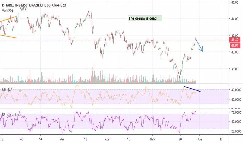Click the 17 date label on time axis
This screenshot has height=143, width=243.
221,139
